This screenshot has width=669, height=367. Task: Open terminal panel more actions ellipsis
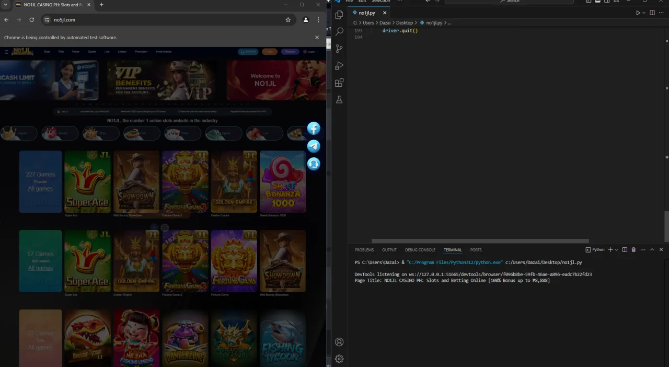click(x=643, y=250)
